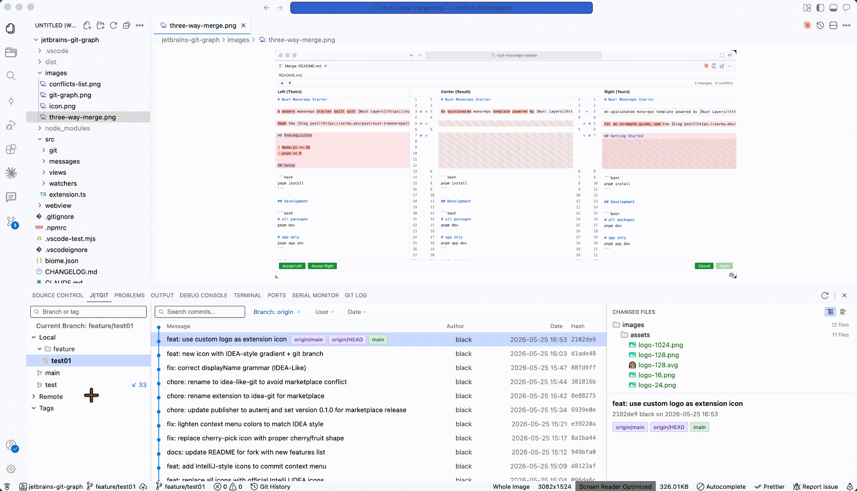The image size is (857, 491).
Task: Toggle Screen Reader Optimized mode in status bar
Action: point(615,486)
